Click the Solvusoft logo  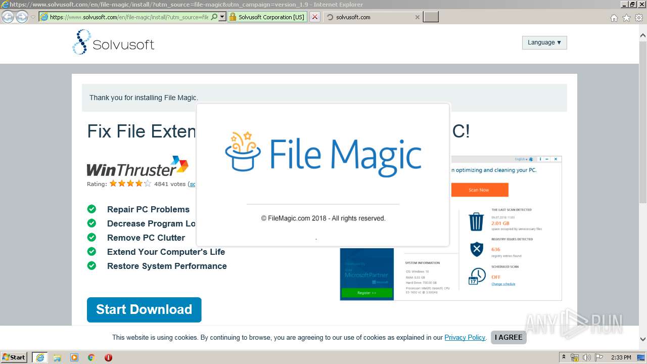point(113,42)
